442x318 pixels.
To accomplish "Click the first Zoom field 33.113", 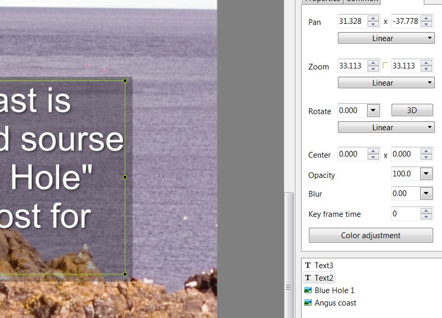I will click(353, 66).
